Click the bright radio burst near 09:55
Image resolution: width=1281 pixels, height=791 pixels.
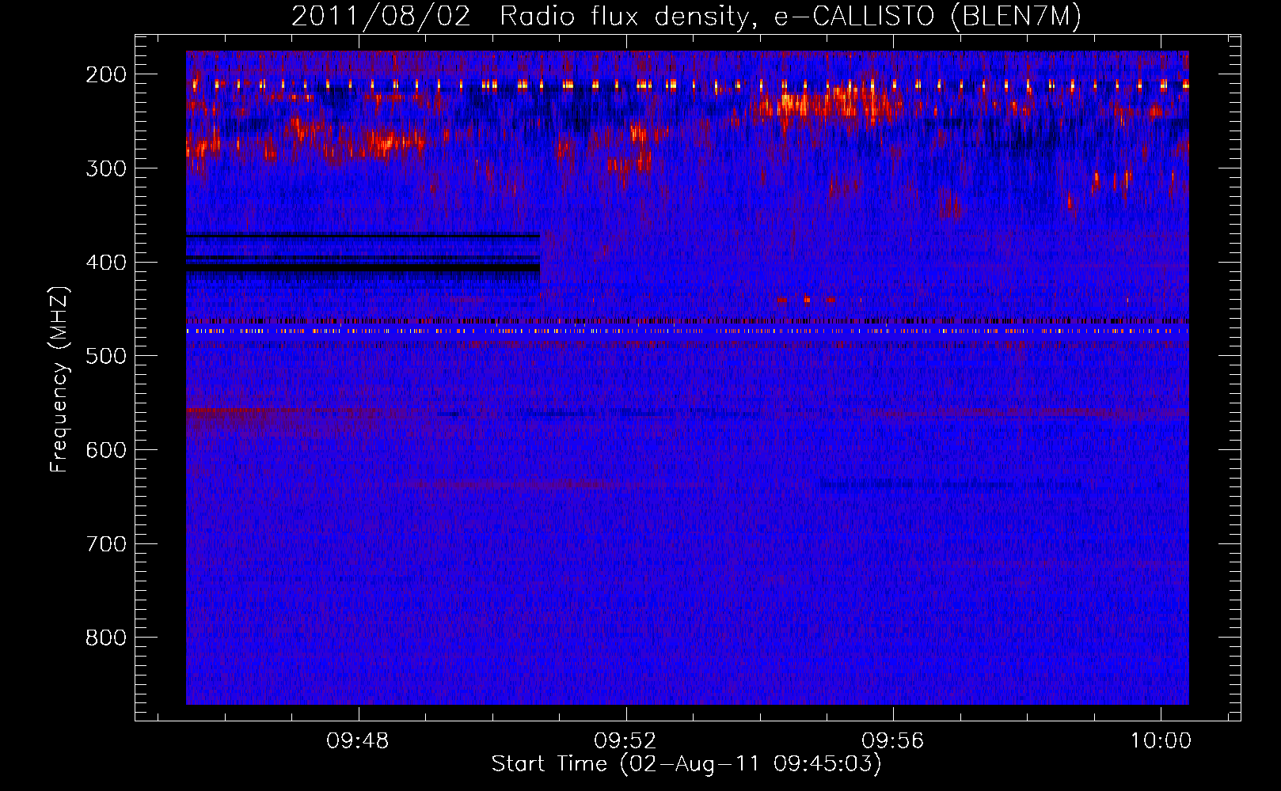click(x=827, y=104)
